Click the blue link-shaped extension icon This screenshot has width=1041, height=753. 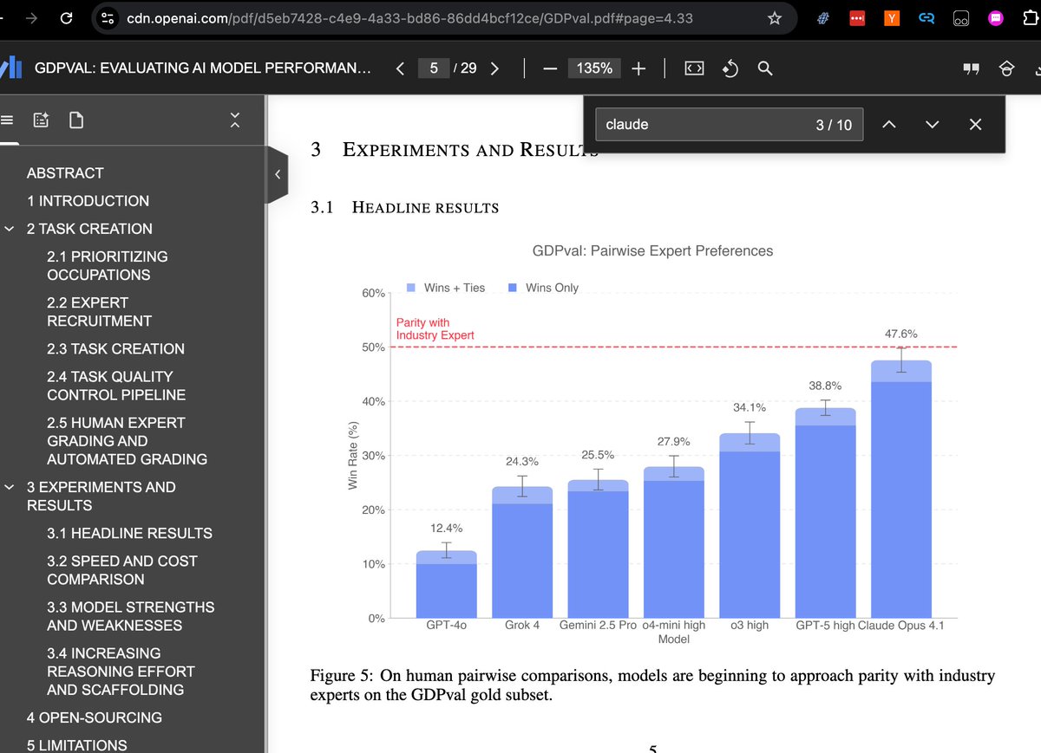926,17
